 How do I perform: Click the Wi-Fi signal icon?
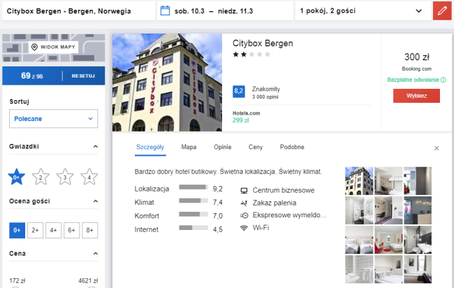click(x=244, y=228)
